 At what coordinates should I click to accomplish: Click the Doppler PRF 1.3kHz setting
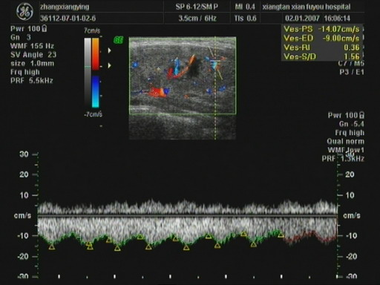tap(343, 159)
